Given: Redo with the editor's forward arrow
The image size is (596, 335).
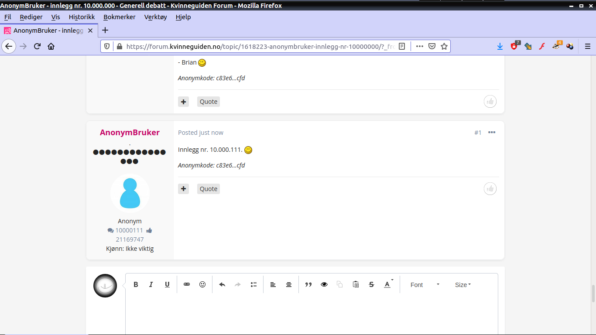Looking at the screenshot, I should point(238,284).
